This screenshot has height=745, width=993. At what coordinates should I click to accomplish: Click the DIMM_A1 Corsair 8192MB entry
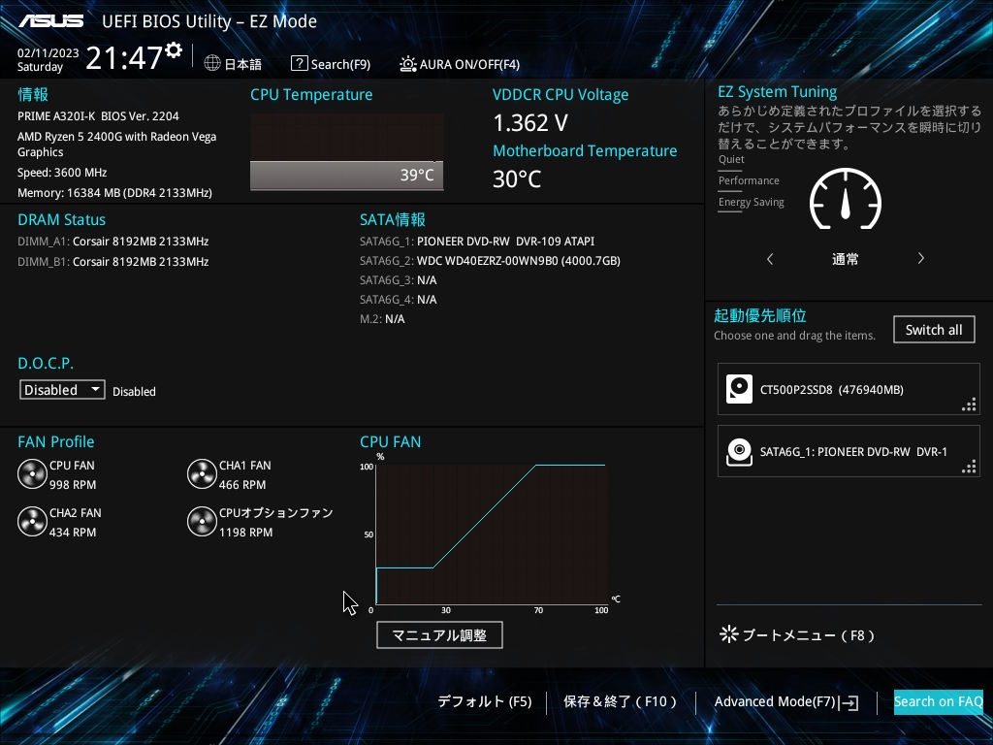pyautogui.click(x=112, y=242)
